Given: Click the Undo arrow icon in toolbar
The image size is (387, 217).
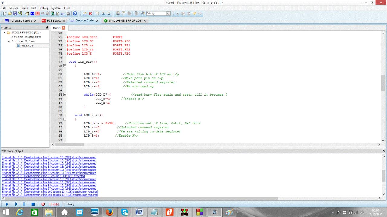Looking at the screenshot, I should click(x=194, y=14).
